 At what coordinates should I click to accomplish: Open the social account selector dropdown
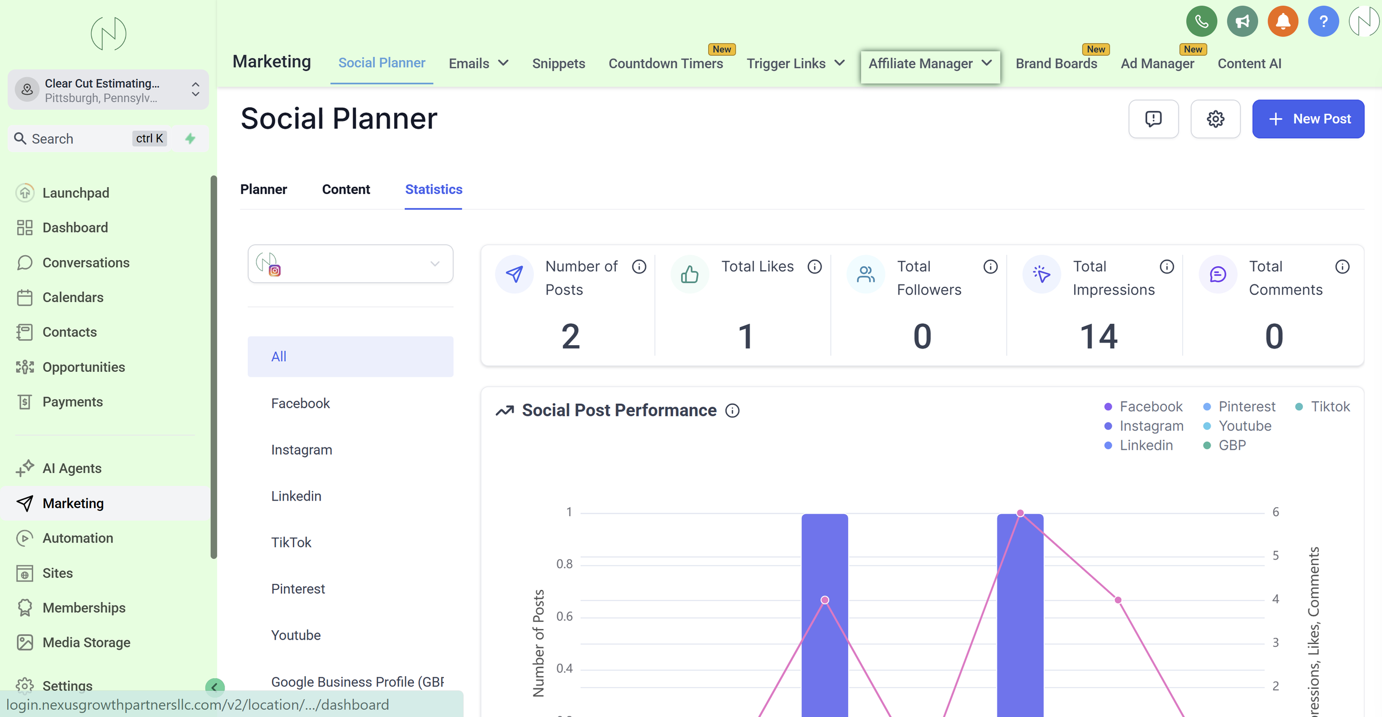(x=350, y=264)
